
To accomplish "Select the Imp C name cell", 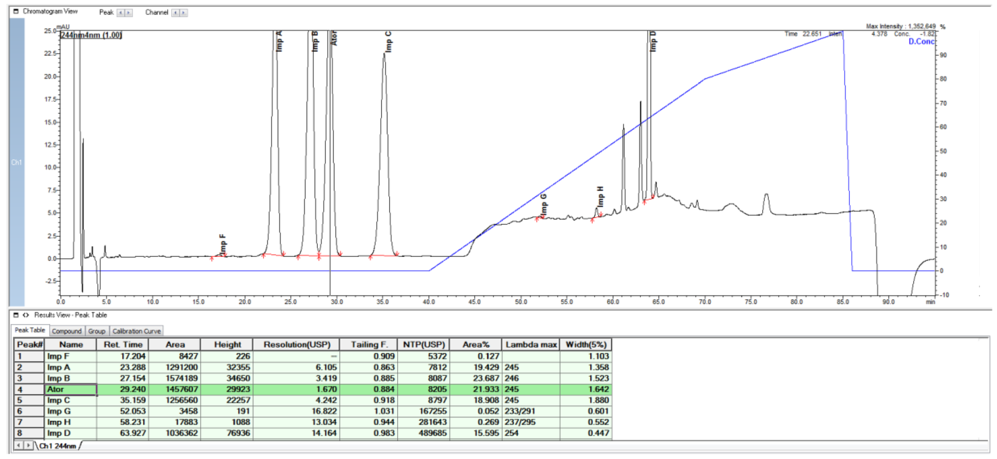I will point(71,400).
